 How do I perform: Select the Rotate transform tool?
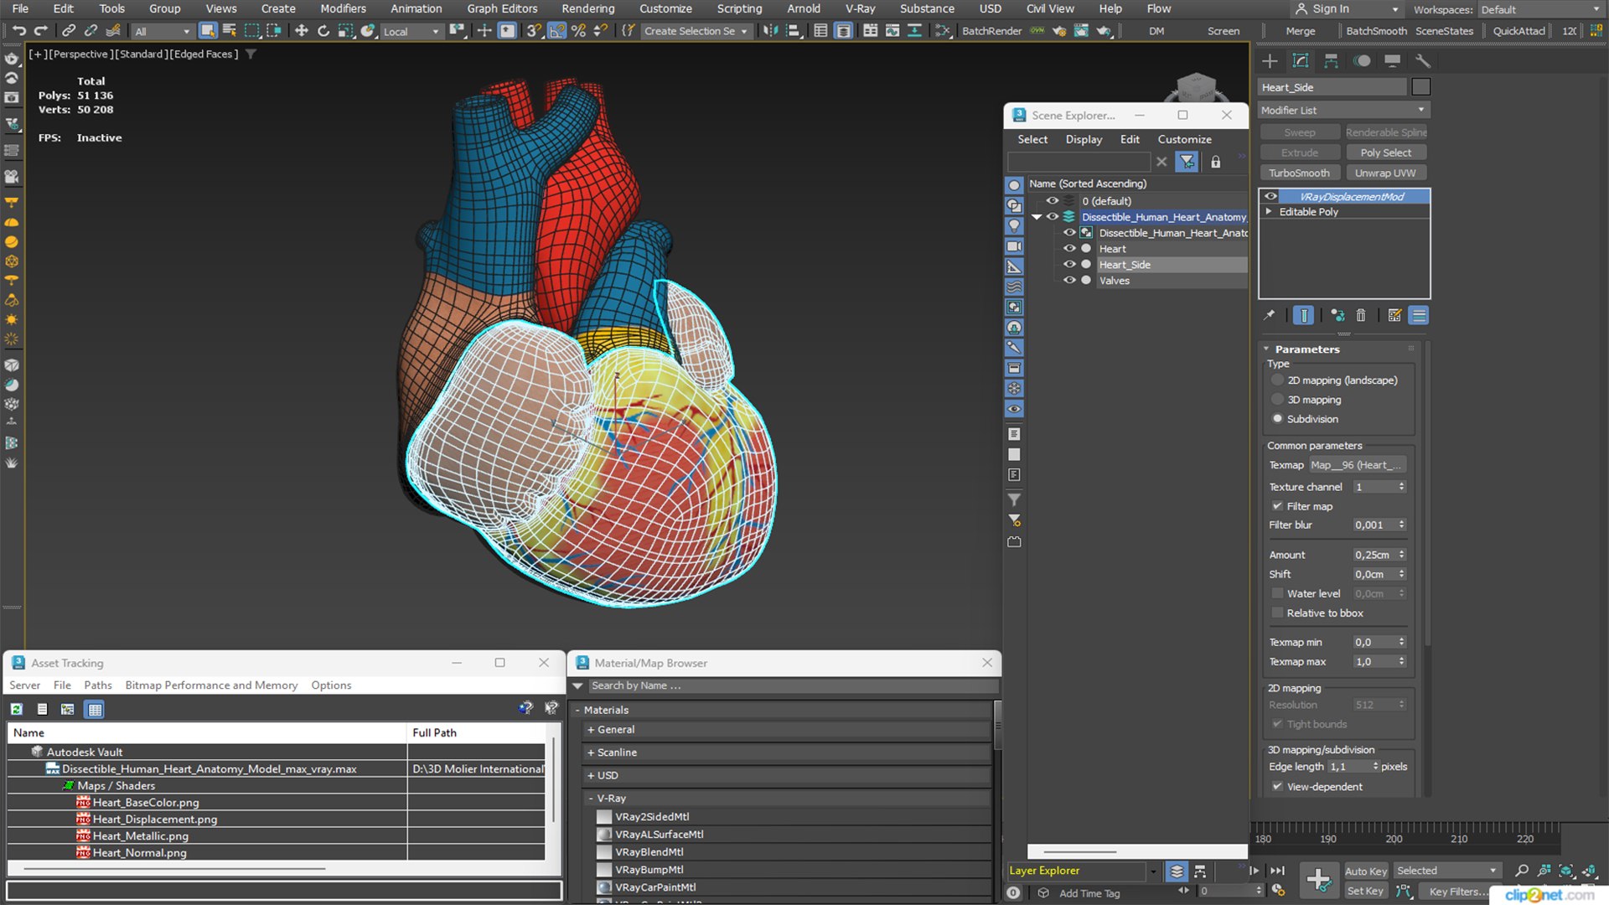323,31
